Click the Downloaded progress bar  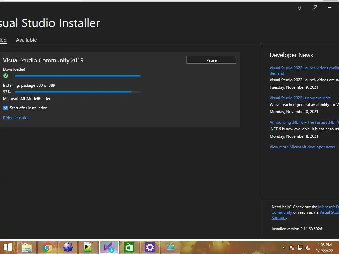[77, 76]
